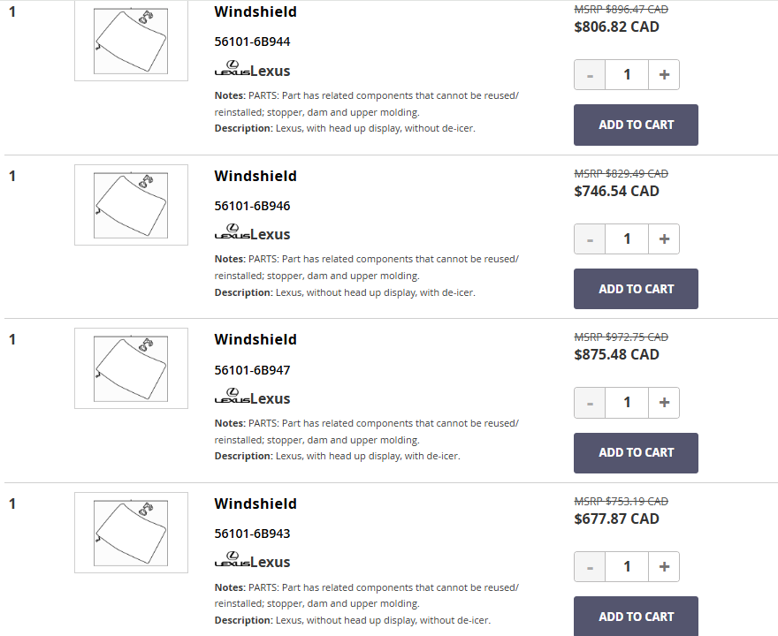The height and width of the screenshot is (636, 778).
Task: Click Lexus brand logo under 56101-6B943
Action: 252,561
